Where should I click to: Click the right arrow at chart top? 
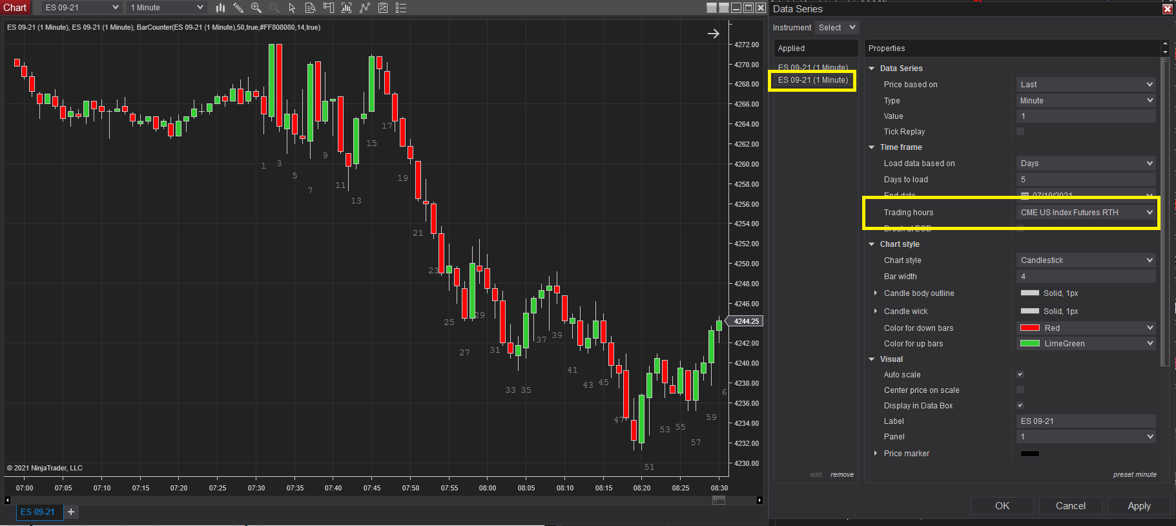pos(713,34)
